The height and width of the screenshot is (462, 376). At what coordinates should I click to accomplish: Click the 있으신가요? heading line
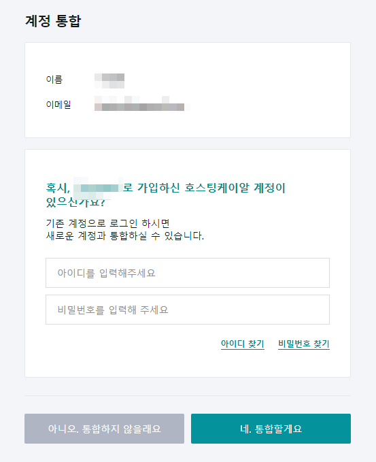tap(75, 202)
